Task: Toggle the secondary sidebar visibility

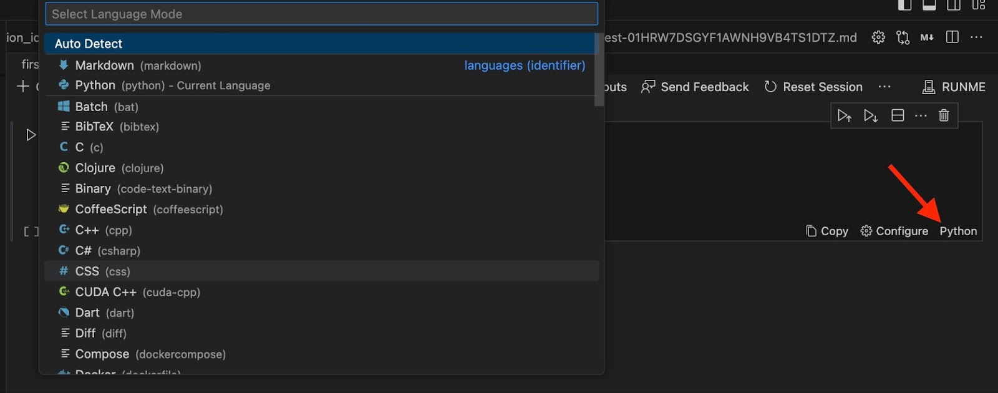Action: pyautogui.click(x=954, y=5)
